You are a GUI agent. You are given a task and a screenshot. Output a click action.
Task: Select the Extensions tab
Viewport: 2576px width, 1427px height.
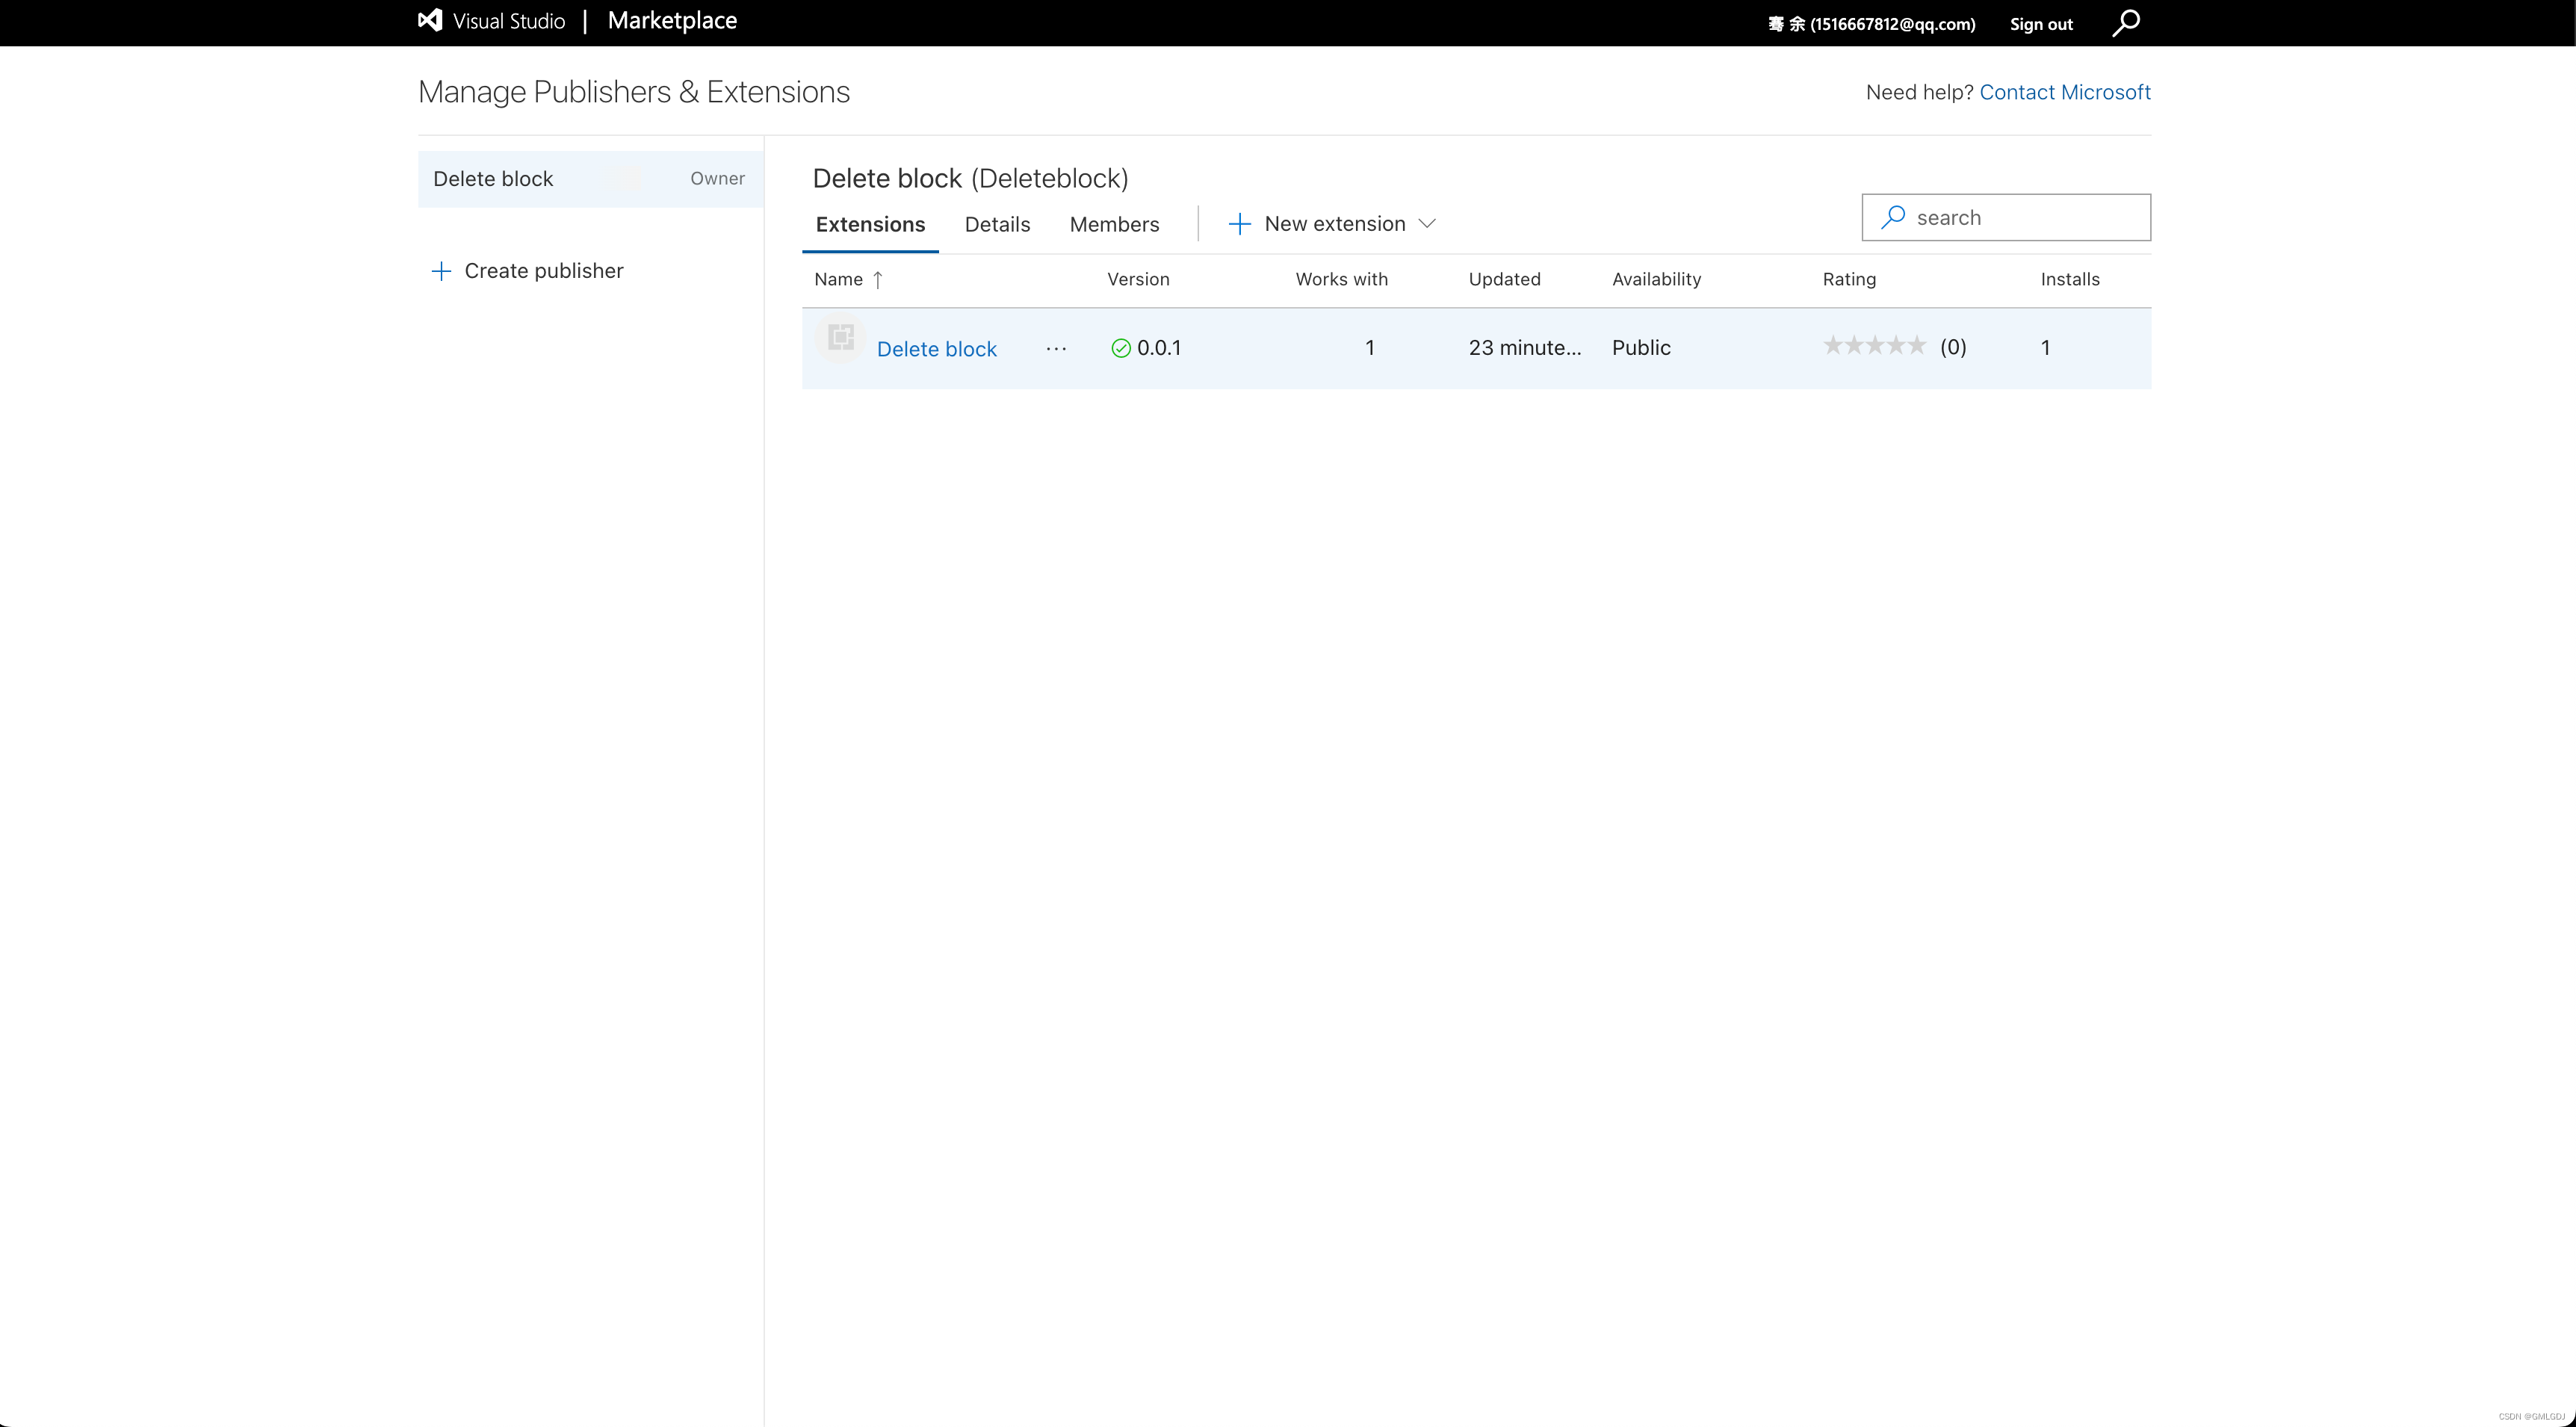(x=872, y=223)
